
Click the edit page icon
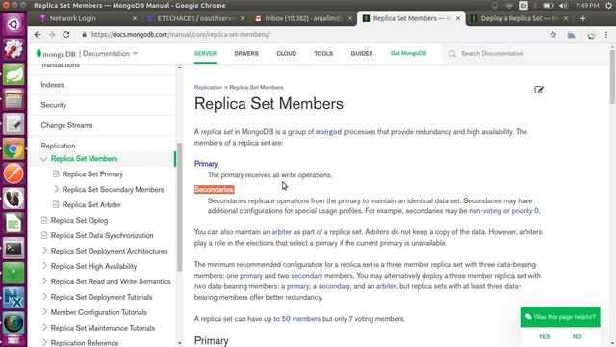539,90
